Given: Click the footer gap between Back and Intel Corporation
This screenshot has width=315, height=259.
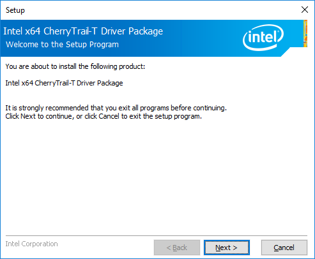Looking at the screenshot, I should pos(106,248).
